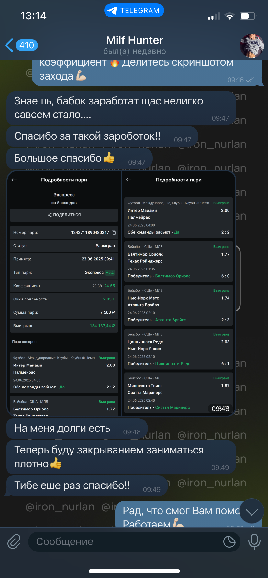Viewport: 268px width, 578px height.
Task: Tap the outgoing 'Рад, что смог Вам' message
Action: coord(188,514)
